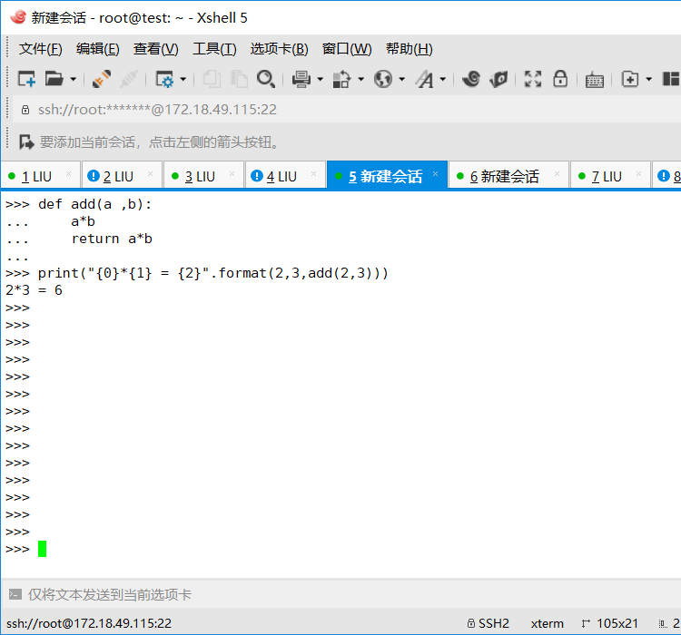Select the active tab 5 新建会话
The width and height of the screenshot is (681, 635).
tap(385, 177)
